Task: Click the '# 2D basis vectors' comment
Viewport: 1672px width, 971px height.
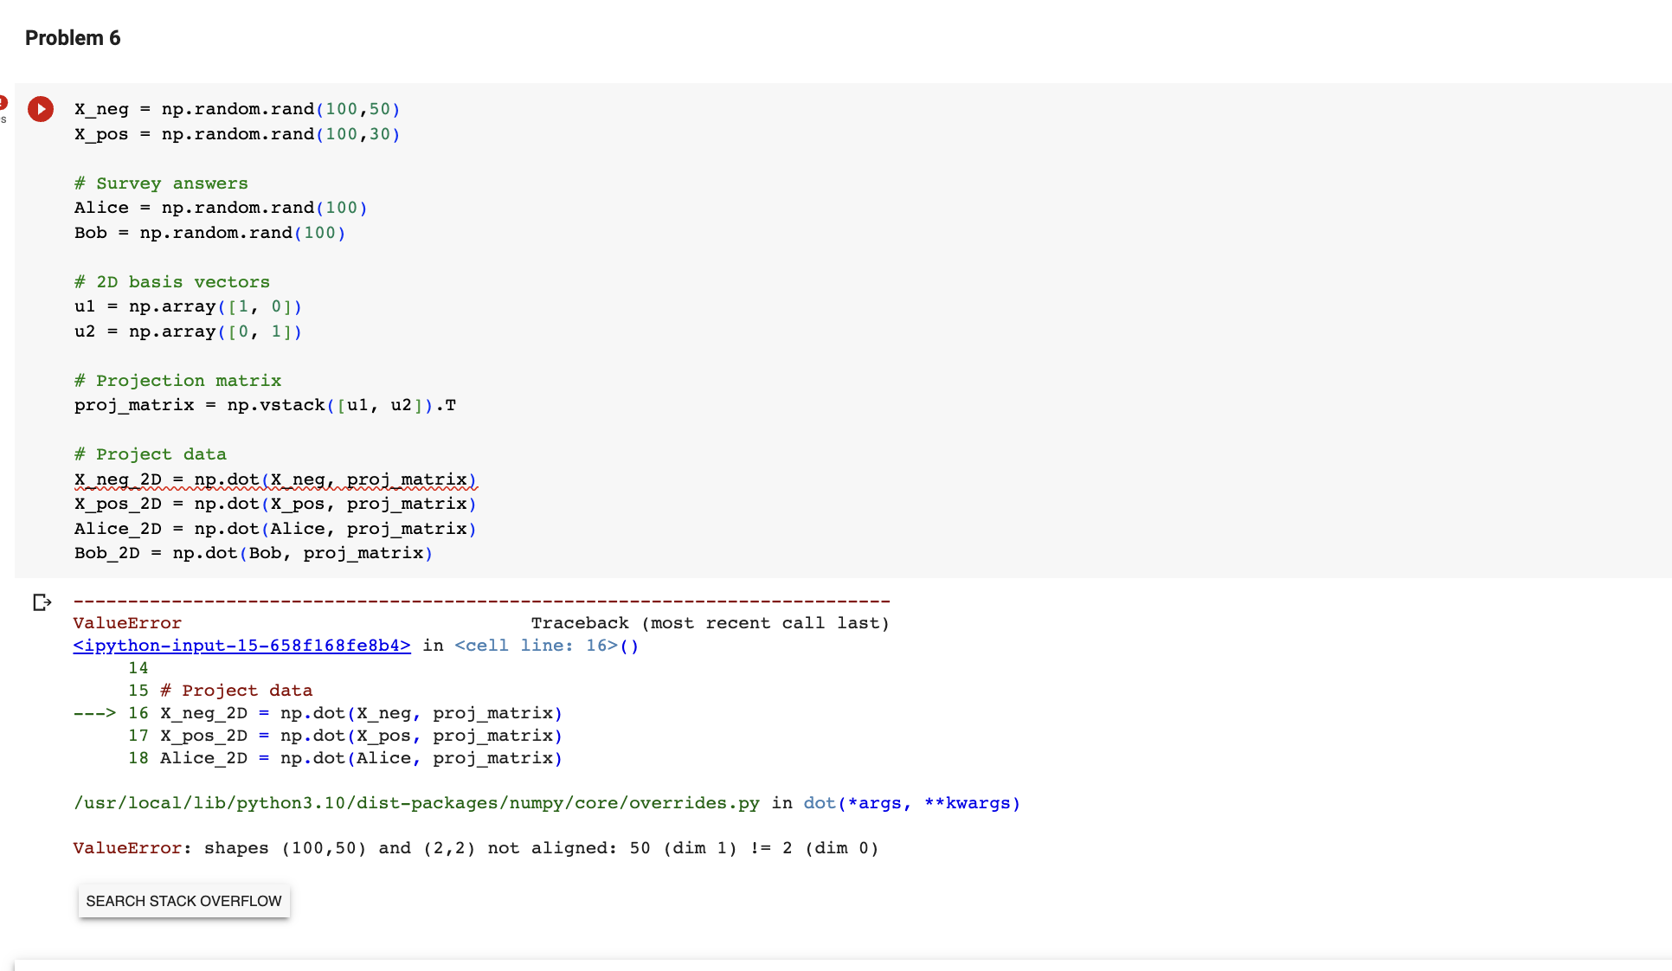Action: (x=172, y=281)
